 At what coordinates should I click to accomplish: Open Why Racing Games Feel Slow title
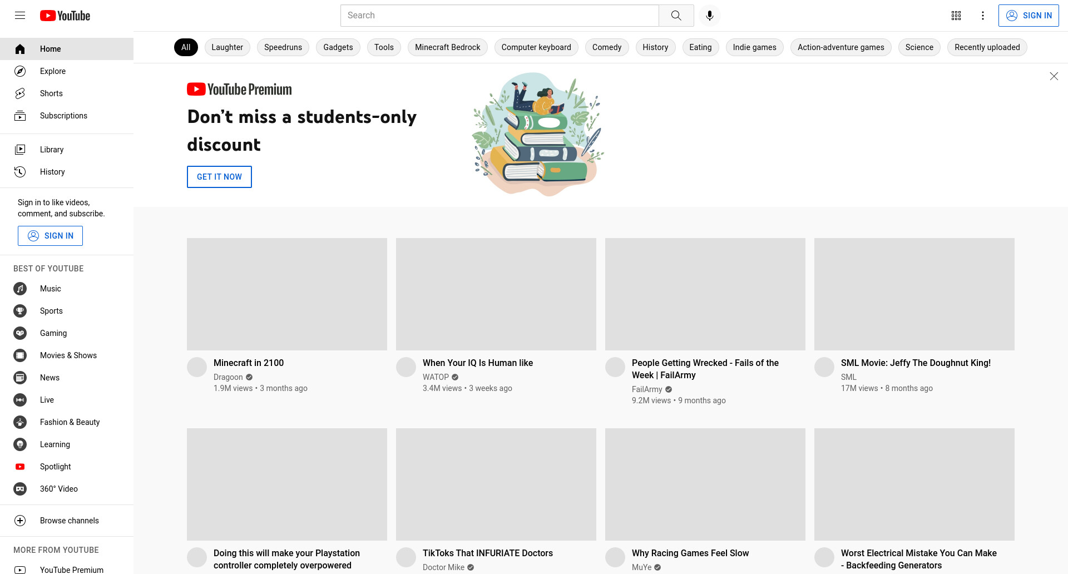(x=690, y=553)
